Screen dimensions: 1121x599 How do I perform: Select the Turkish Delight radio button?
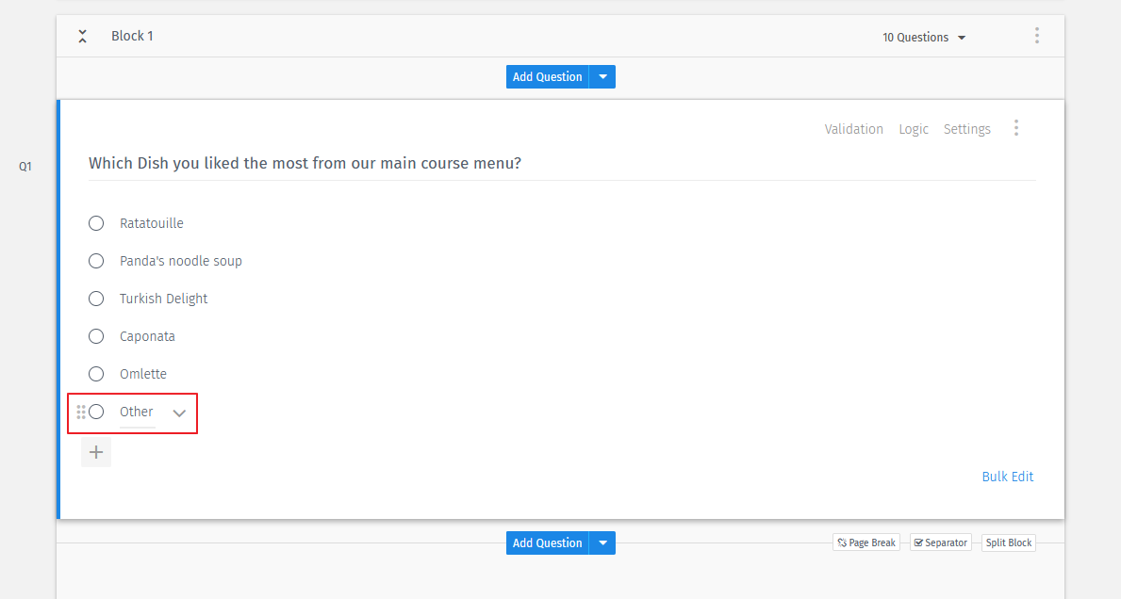(95, 299)
